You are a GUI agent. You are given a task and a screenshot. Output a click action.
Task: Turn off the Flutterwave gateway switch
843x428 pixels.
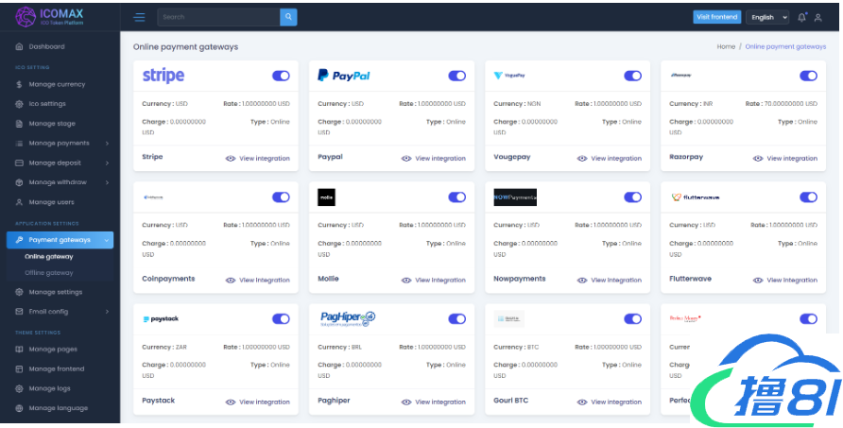[x=808, y=197]
